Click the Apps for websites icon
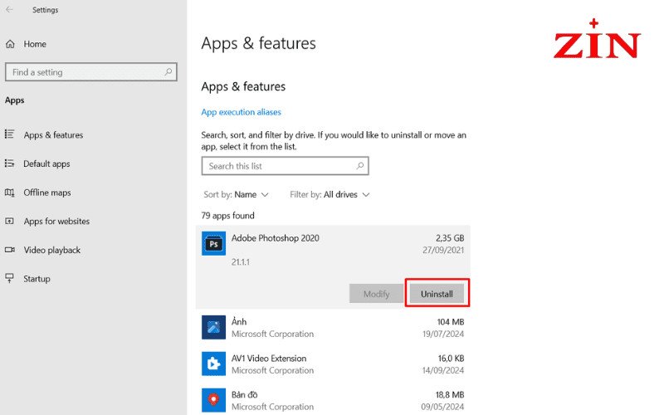This screenshot has height=415, width=664. (x=9, y=221)
